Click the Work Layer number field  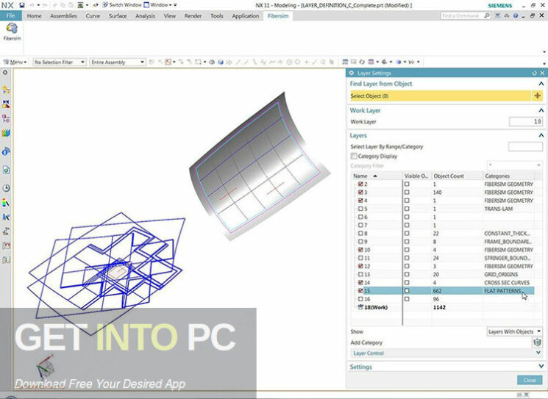point(526,121)
